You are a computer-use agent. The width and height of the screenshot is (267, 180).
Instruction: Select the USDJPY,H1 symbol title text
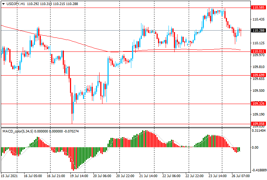(x=16, y=4)
